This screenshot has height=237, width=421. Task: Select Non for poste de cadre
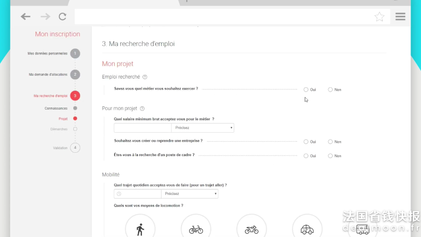coord(330,156)
